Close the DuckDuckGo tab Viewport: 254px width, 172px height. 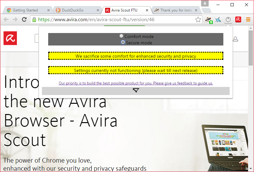point(98,10)
